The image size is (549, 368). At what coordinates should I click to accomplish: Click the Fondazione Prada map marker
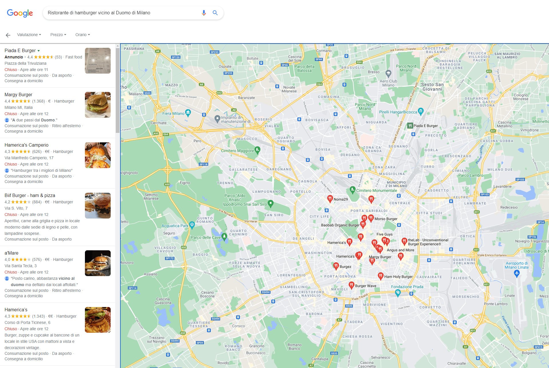[x=398, y=293]
